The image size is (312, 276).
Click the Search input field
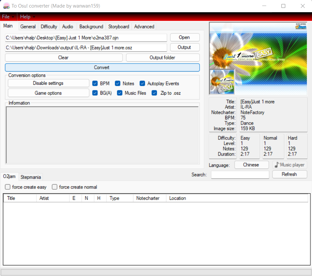coord(240,175)
